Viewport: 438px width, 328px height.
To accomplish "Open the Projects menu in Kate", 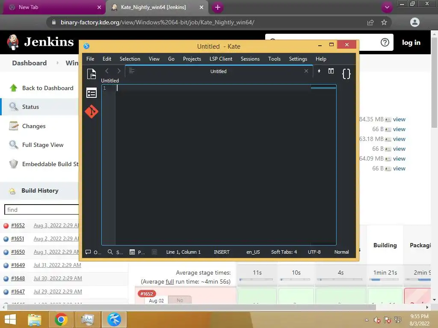I will point(192,59).
